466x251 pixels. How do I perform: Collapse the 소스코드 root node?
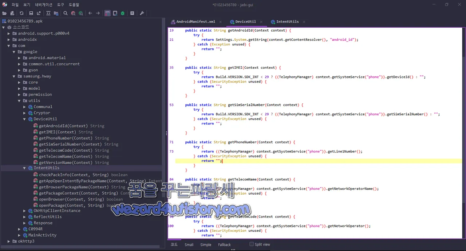click(x=4, y=27)
